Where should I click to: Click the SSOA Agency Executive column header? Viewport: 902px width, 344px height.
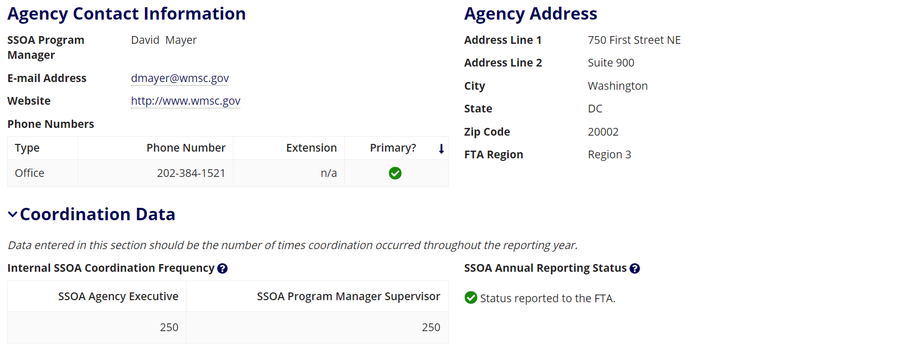point(118,297)
